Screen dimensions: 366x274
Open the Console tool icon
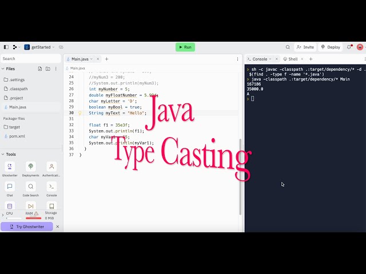coord(51,189)
